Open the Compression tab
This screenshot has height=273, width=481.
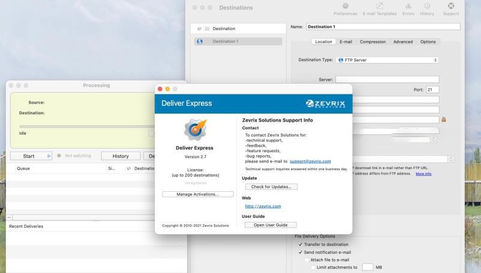pos(373,41)
